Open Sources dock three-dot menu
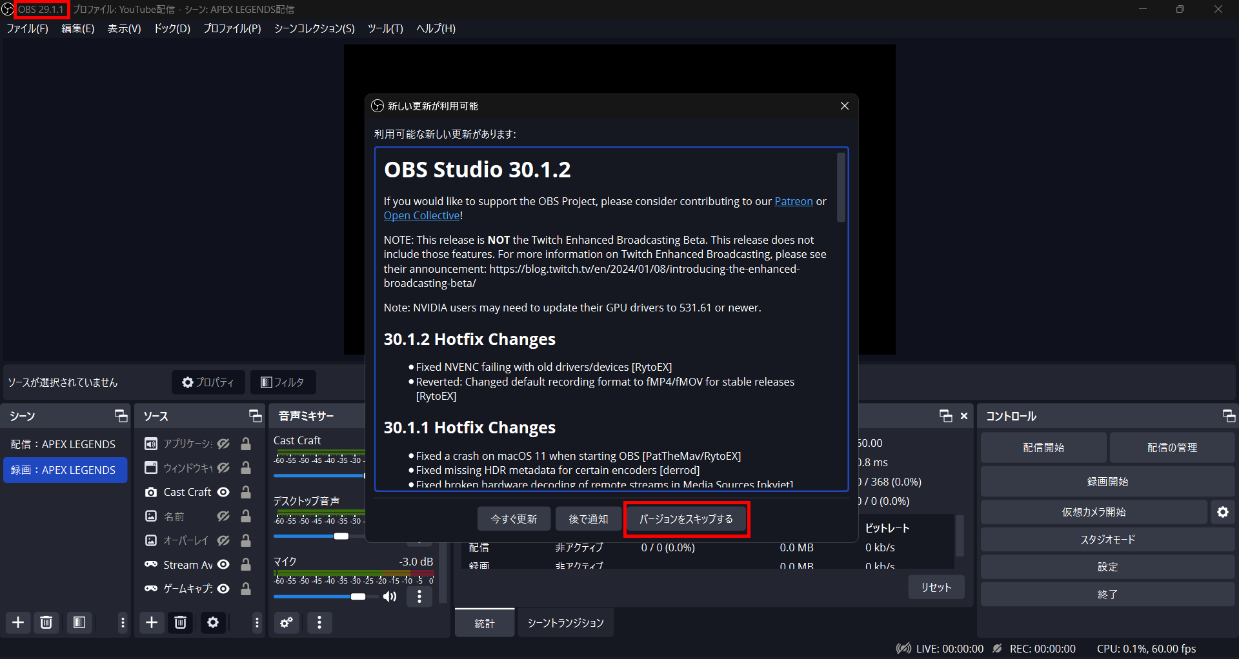Image resolution: width=1239 pixels, height=659 pixels. 257,622
